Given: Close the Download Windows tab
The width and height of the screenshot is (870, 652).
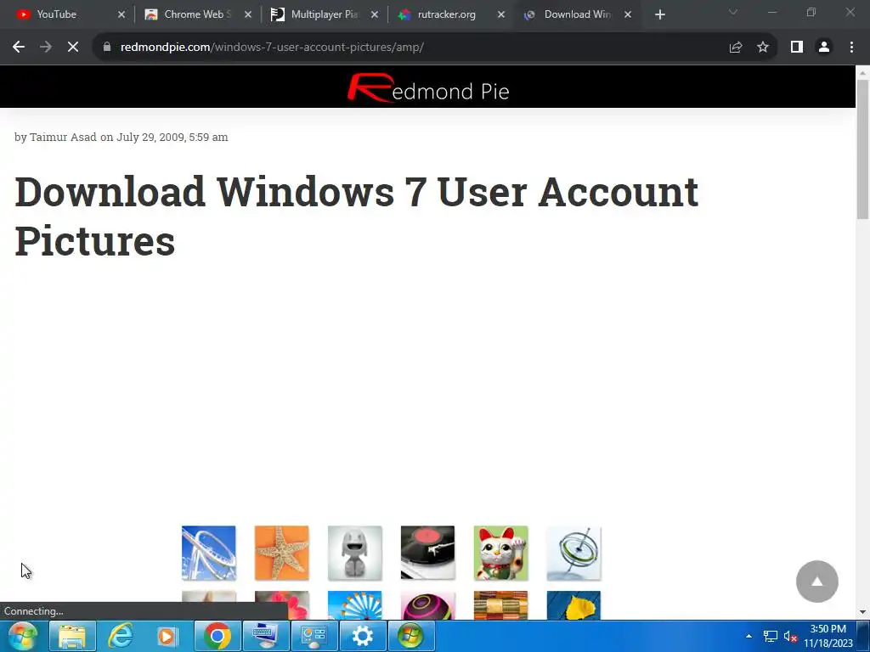Looking at the screenshot, I should tap(628, 15).
